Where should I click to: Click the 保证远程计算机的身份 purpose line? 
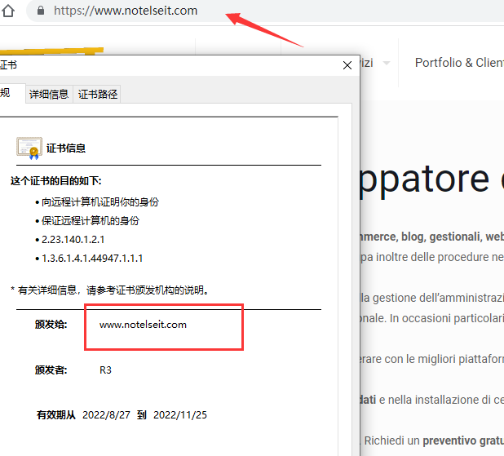91,220
